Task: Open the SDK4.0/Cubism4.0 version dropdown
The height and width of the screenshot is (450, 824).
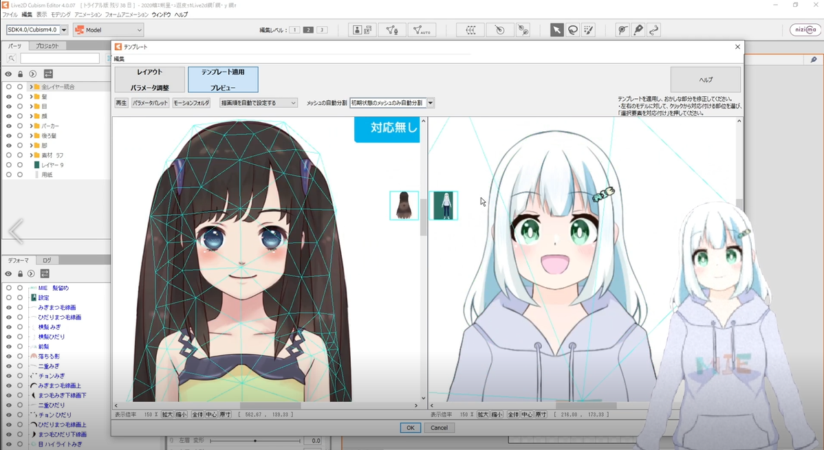Action: point(63,30)
